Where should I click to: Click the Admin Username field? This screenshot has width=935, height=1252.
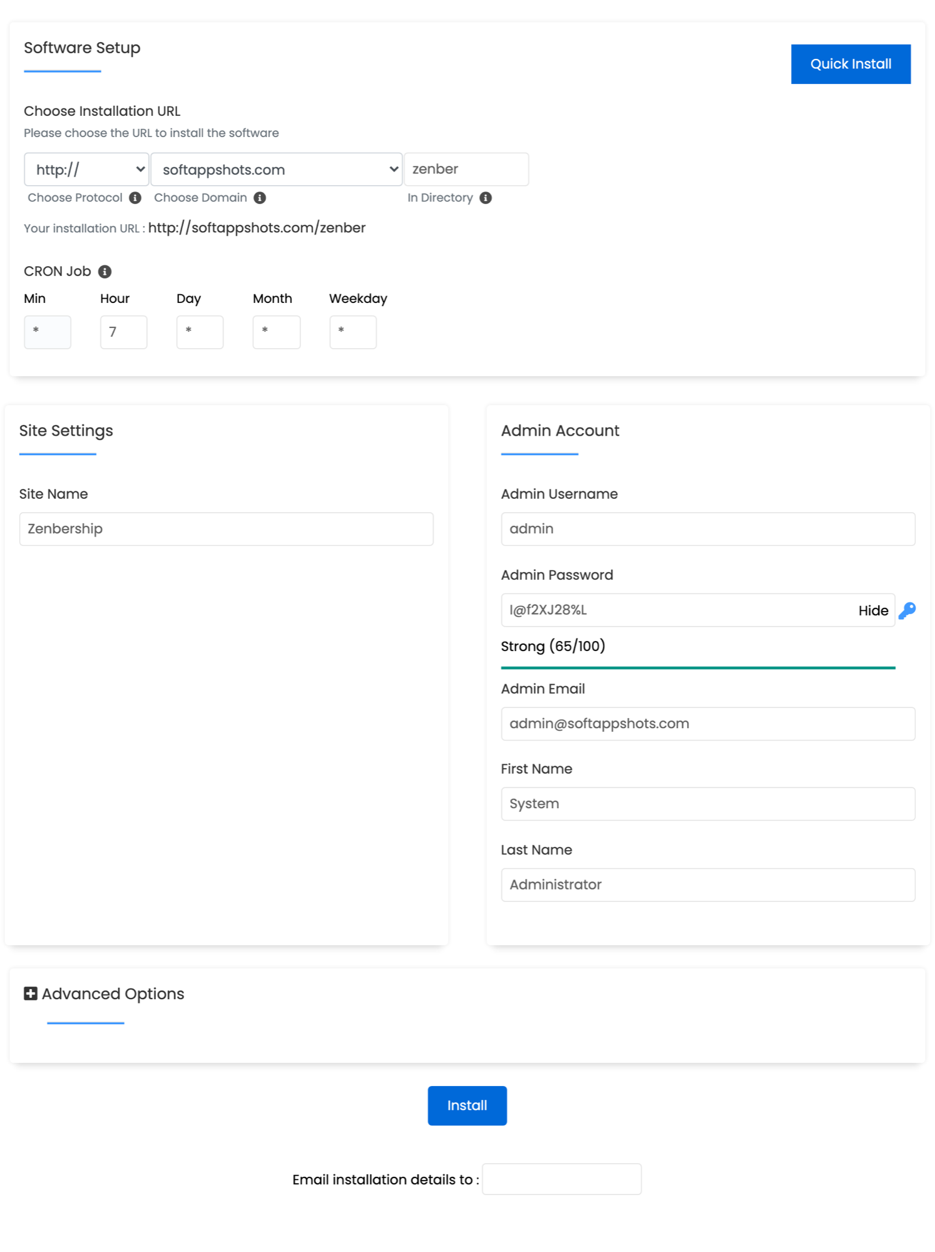(708, 529)
